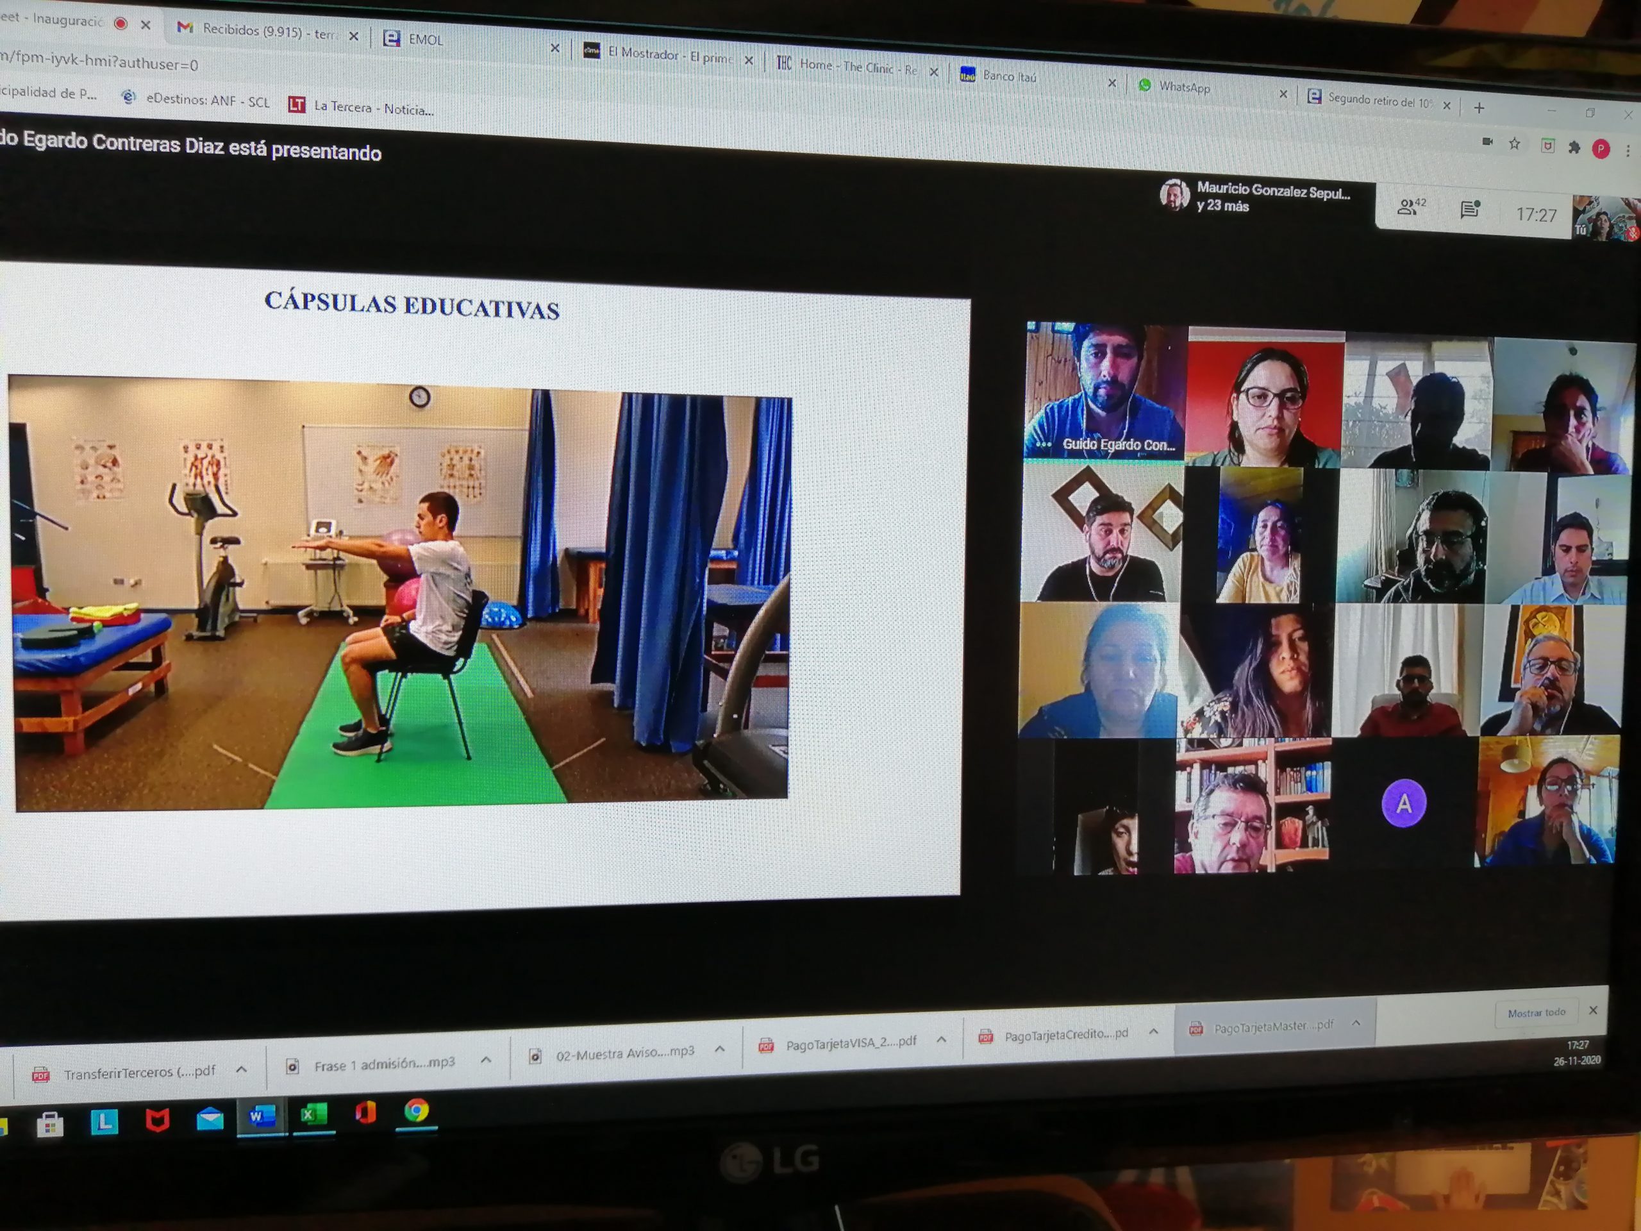This screenshot has width=1641, height=1231.
Task: Expand PagoTarjetaMaster pdf options
Action: 1356,1023
